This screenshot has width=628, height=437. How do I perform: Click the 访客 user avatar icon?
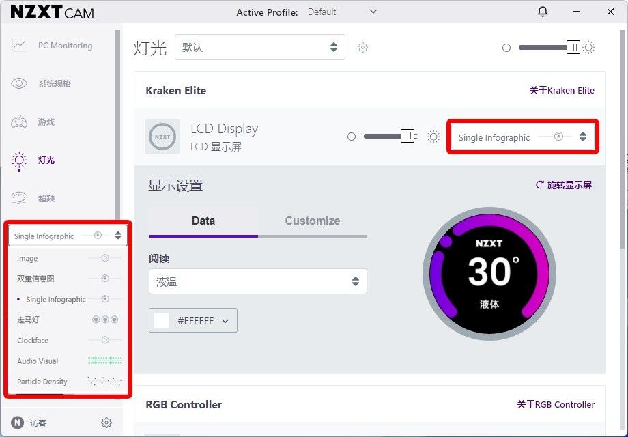[x=17, y=423]
